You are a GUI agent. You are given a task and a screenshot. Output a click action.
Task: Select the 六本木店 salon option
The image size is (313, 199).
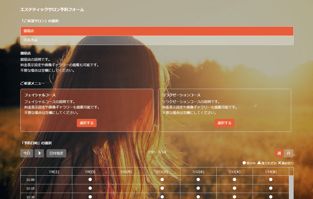click(x=156, y=40)
